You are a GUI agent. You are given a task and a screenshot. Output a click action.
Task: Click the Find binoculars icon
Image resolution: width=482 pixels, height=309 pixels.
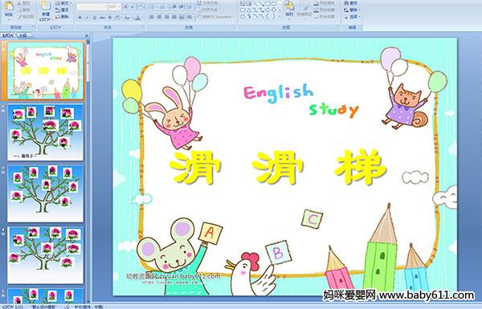point(346,3)
